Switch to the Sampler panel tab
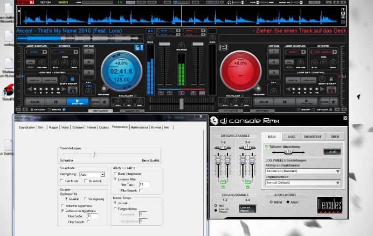This screenshot has width=373, height=236. pos(132,111)
